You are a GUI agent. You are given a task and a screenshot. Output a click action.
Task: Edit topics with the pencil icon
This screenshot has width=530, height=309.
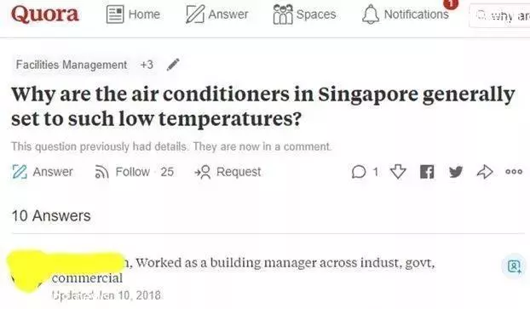point(173,64)
